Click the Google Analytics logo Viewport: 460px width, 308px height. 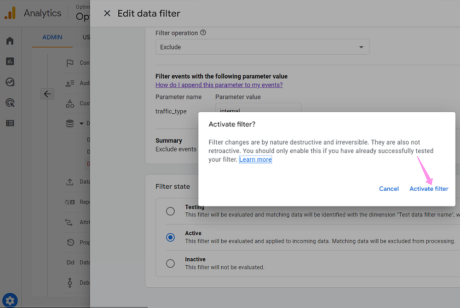10,13
